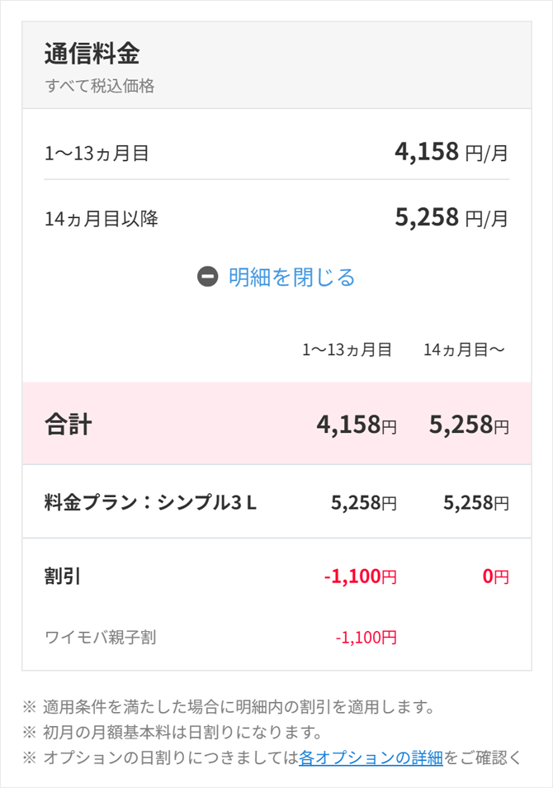Screen dimensions: 553x788
Task: Click the 14ヵ月目〜 column header
Action: [464, 349]
